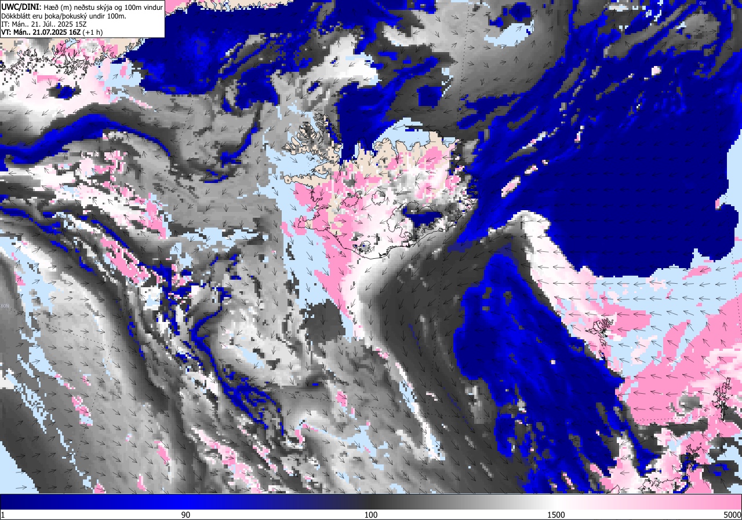Click the "0W" longitude label

pos(703,3)
